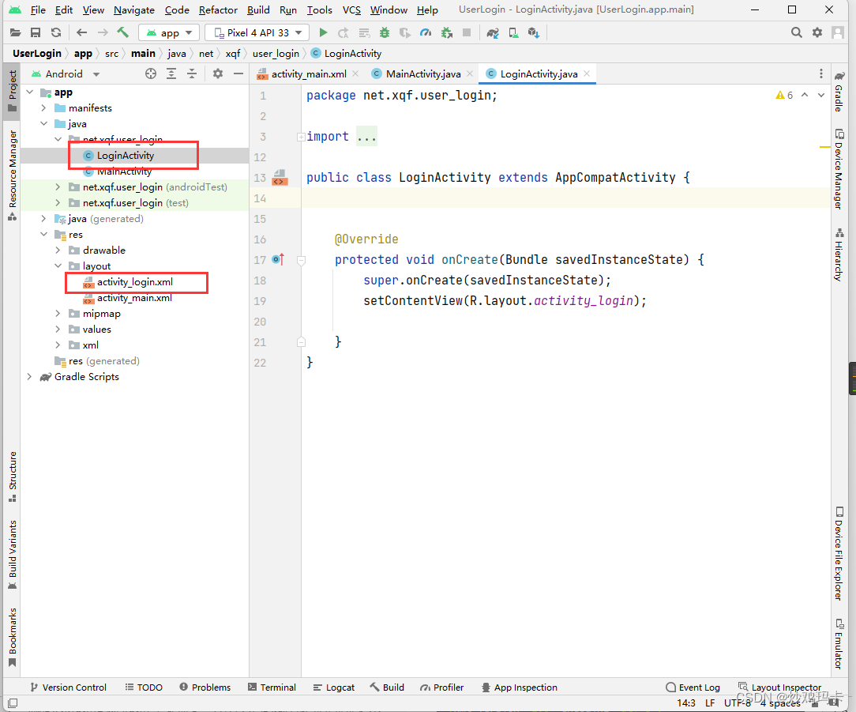Image resolution: width=856 pixels, height=712 pixels.
Task: Open the Pixel 4 API 33 device dropdown
Action: (x=257, y=32)
